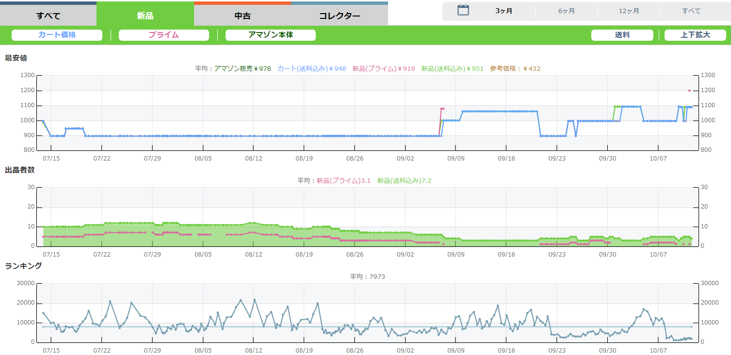This screenshot has width=731, height=355.
Task: Select the 3ヶ月 time range
Action: (504, 11)
